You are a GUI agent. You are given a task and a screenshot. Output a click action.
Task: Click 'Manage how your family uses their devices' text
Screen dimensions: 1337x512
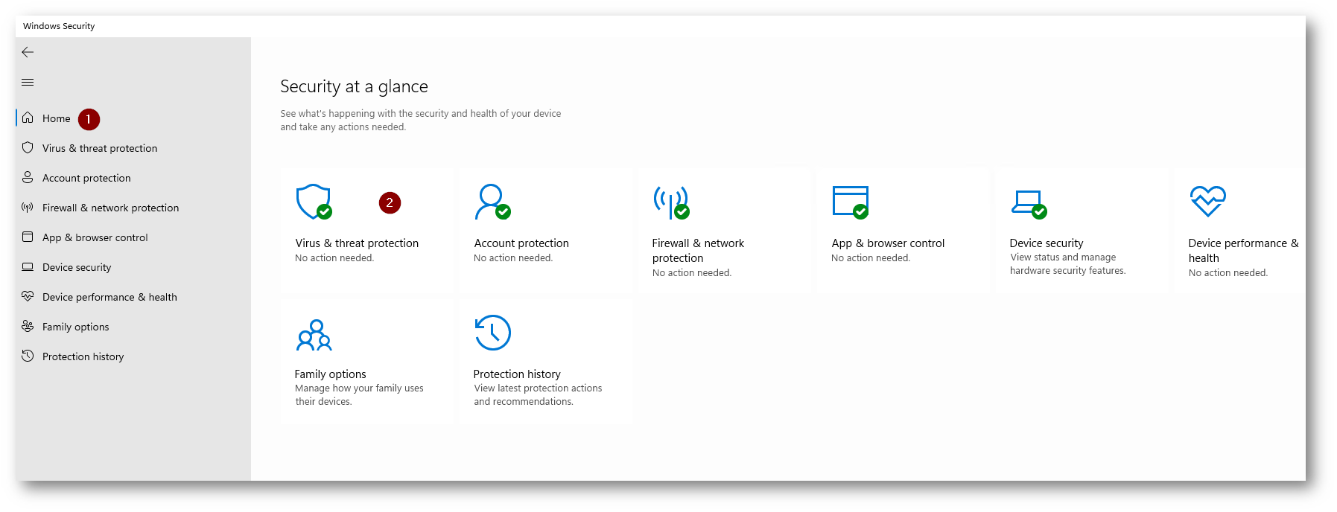pyautogui.click(x=359, y=395)
